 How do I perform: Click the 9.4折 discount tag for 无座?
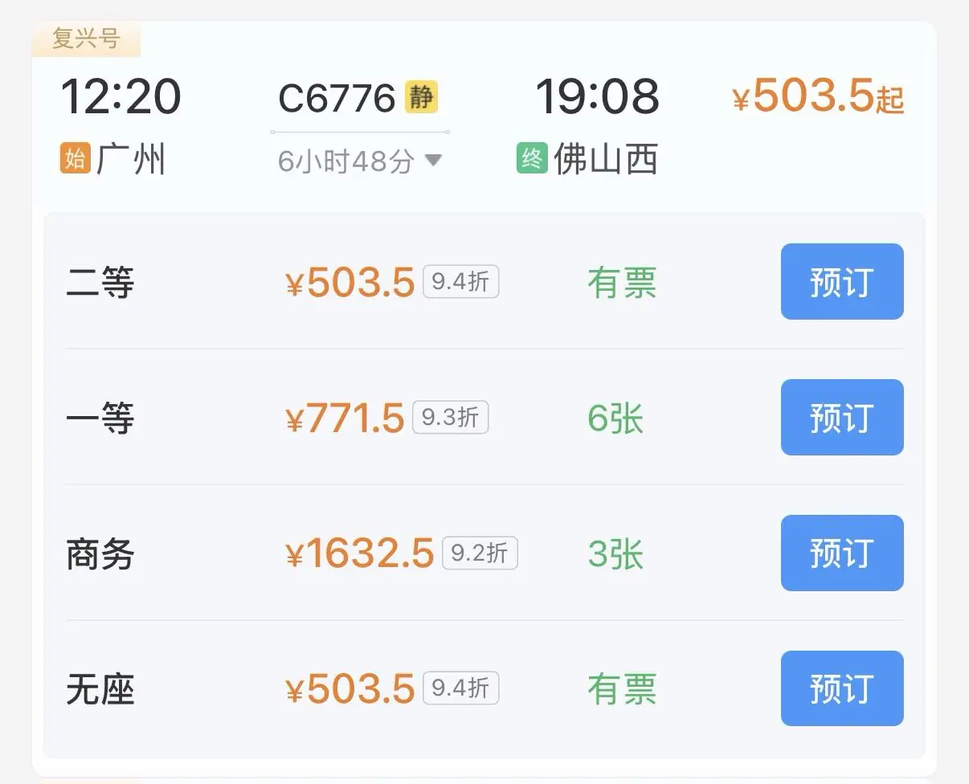coord(460,688)
